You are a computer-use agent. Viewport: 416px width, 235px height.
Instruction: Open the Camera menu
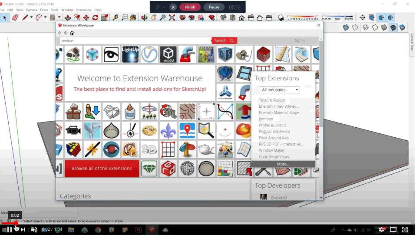tap(31, 10)
